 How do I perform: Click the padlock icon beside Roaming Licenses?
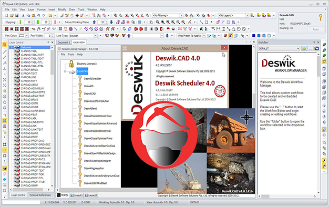[x=71, y=64]
